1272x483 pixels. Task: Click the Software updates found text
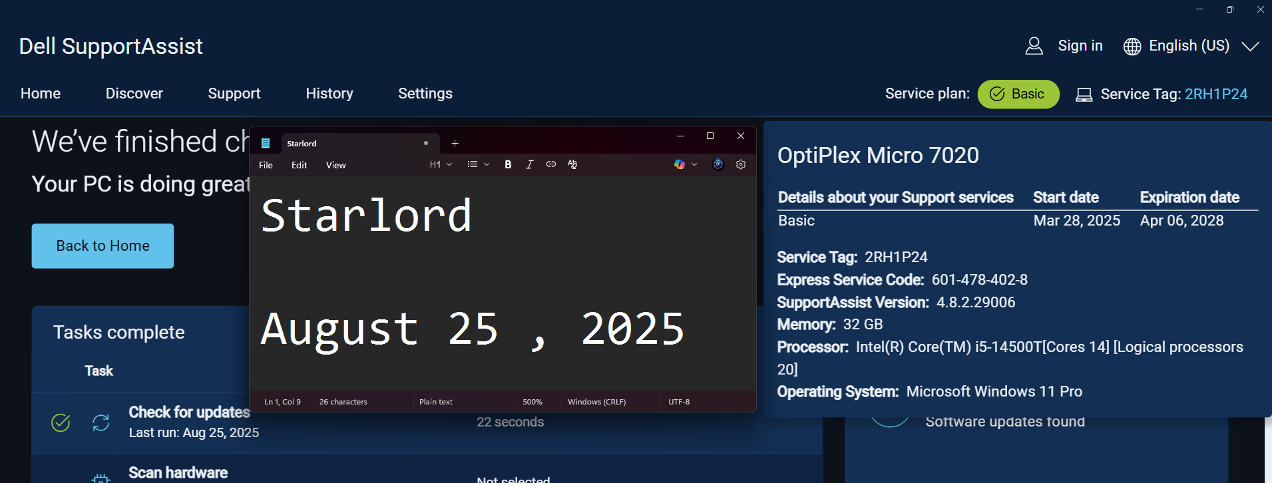1005,422
